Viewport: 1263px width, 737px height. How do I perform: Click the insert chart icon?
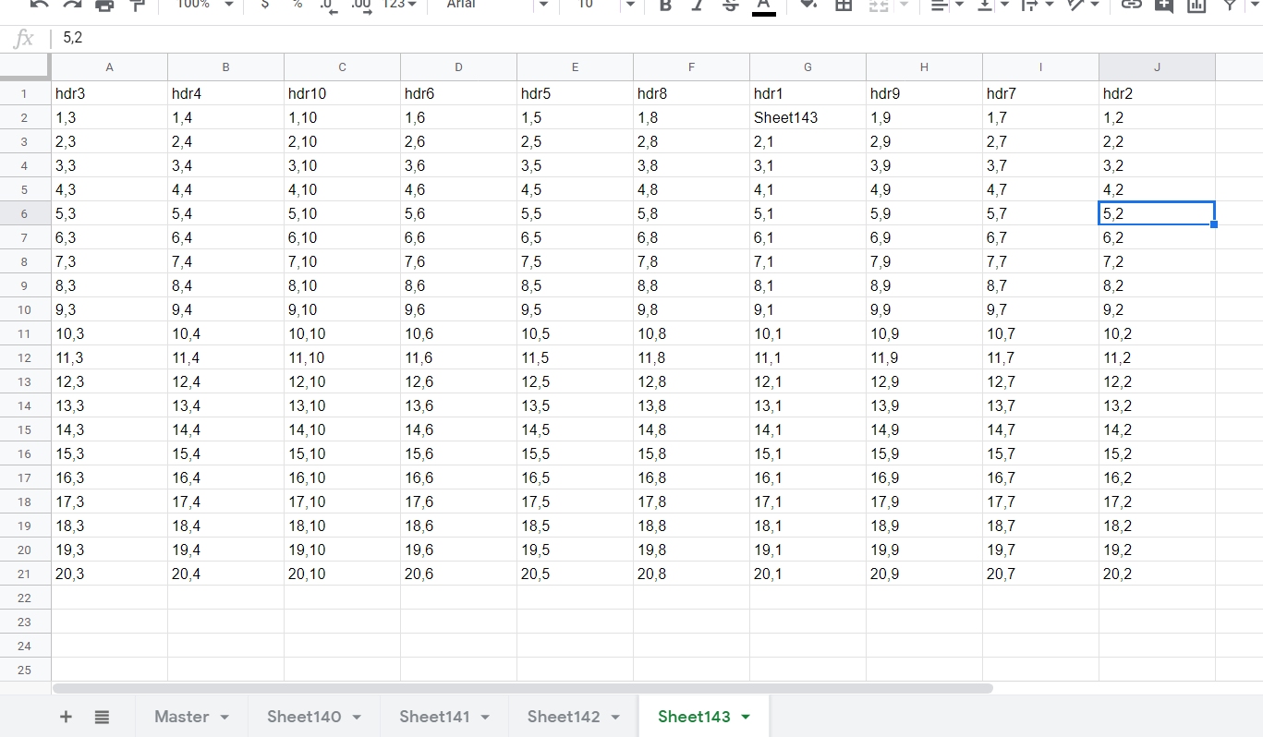[1196, 6]
